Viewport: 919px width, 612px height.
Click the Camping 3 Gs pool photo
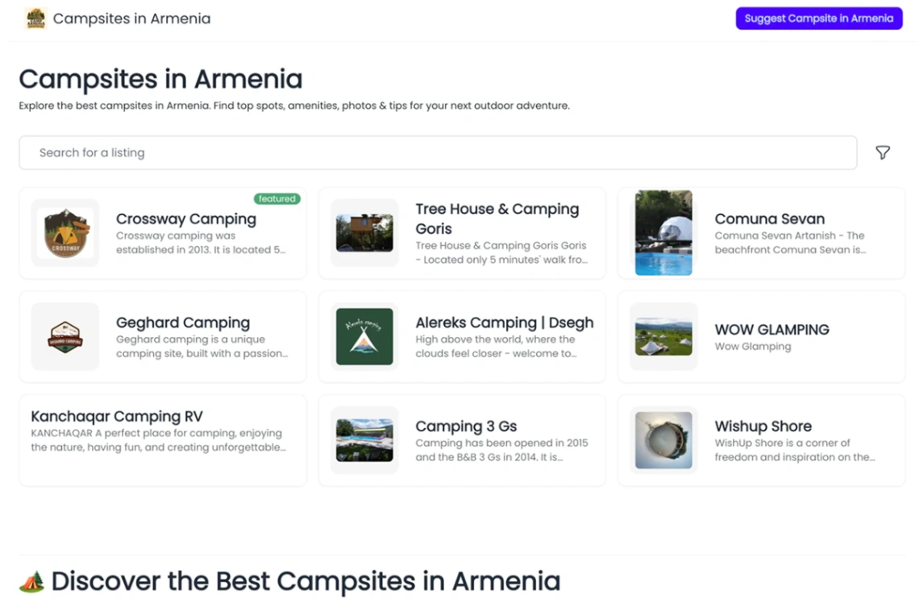click(364, 440)
